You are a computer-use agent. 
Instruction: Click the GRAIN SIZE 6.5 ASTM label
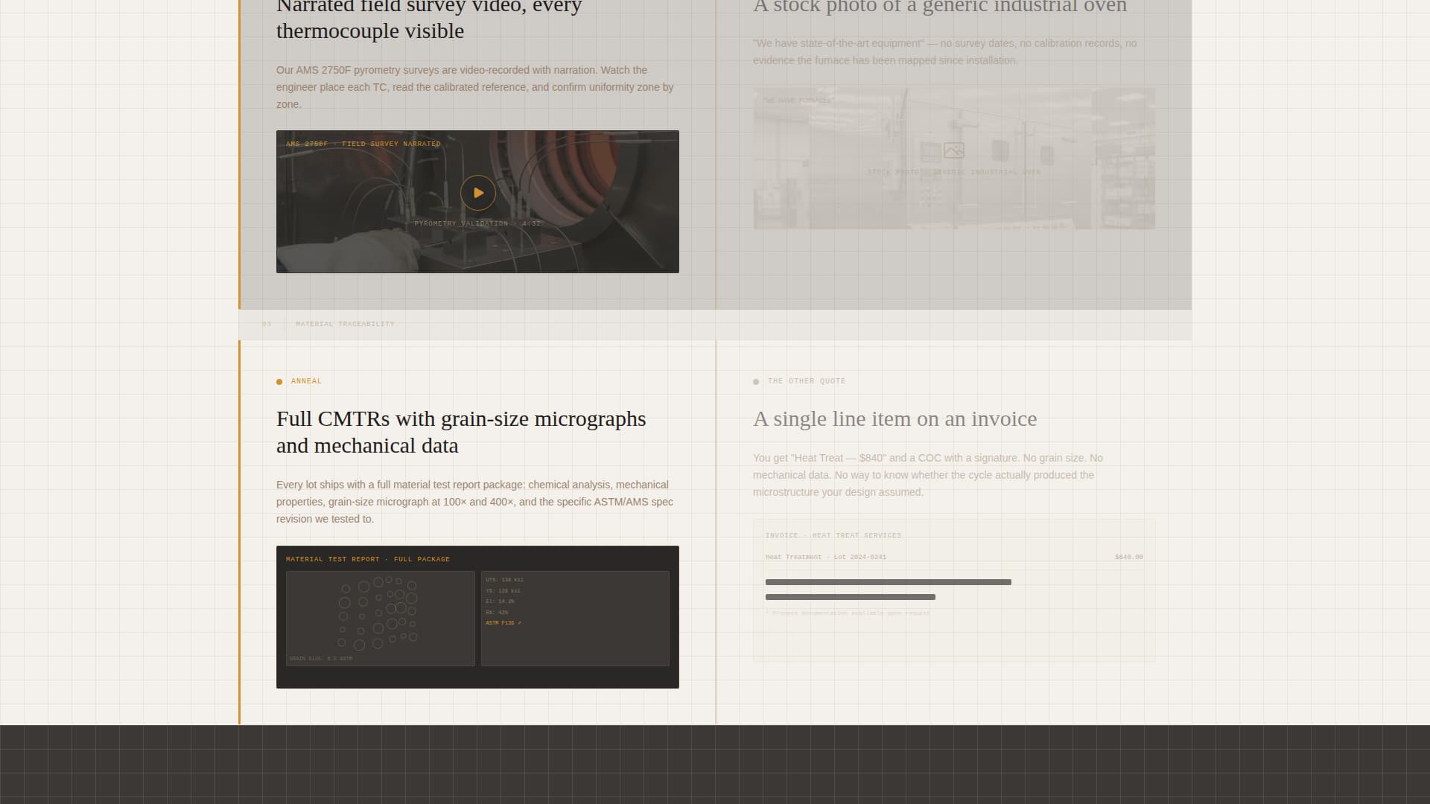click(321, 658)
